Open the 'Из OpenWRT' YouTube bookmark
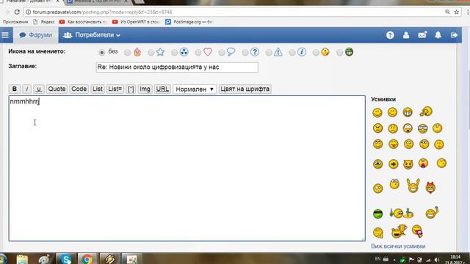470x264 pixels. pyautogui.click(x=136, y=22)
